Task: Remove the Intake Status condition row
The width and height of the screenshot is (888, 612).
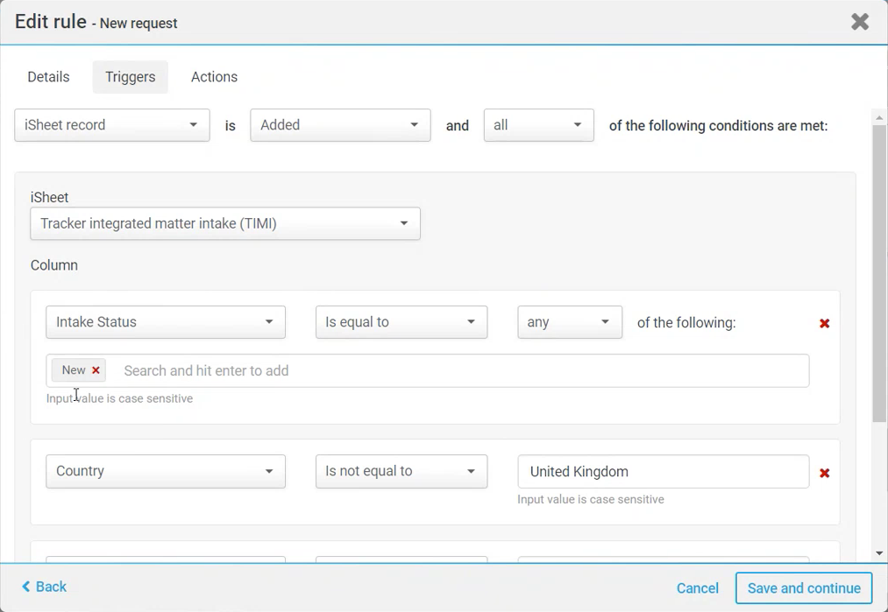Action: click(824, 323)
